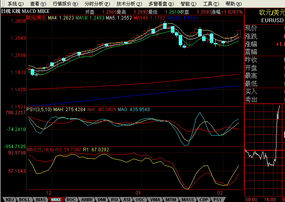This screenshot has width=285, height=202.
Task: Open the 系统(S) menu
Action: tap(16, 4)
